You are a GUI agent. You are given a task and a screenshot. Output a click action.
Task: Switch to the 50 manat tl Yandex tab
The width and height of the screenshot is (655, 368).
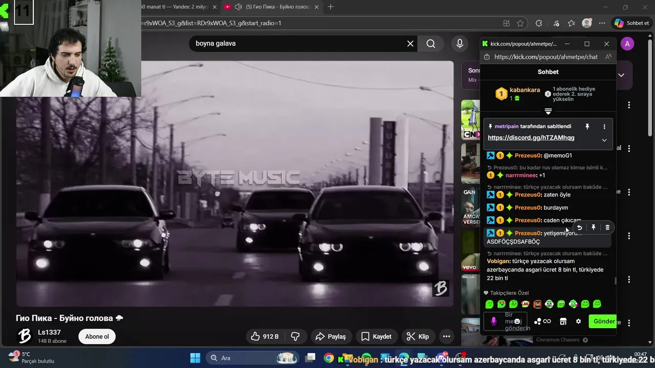[174, 7]
